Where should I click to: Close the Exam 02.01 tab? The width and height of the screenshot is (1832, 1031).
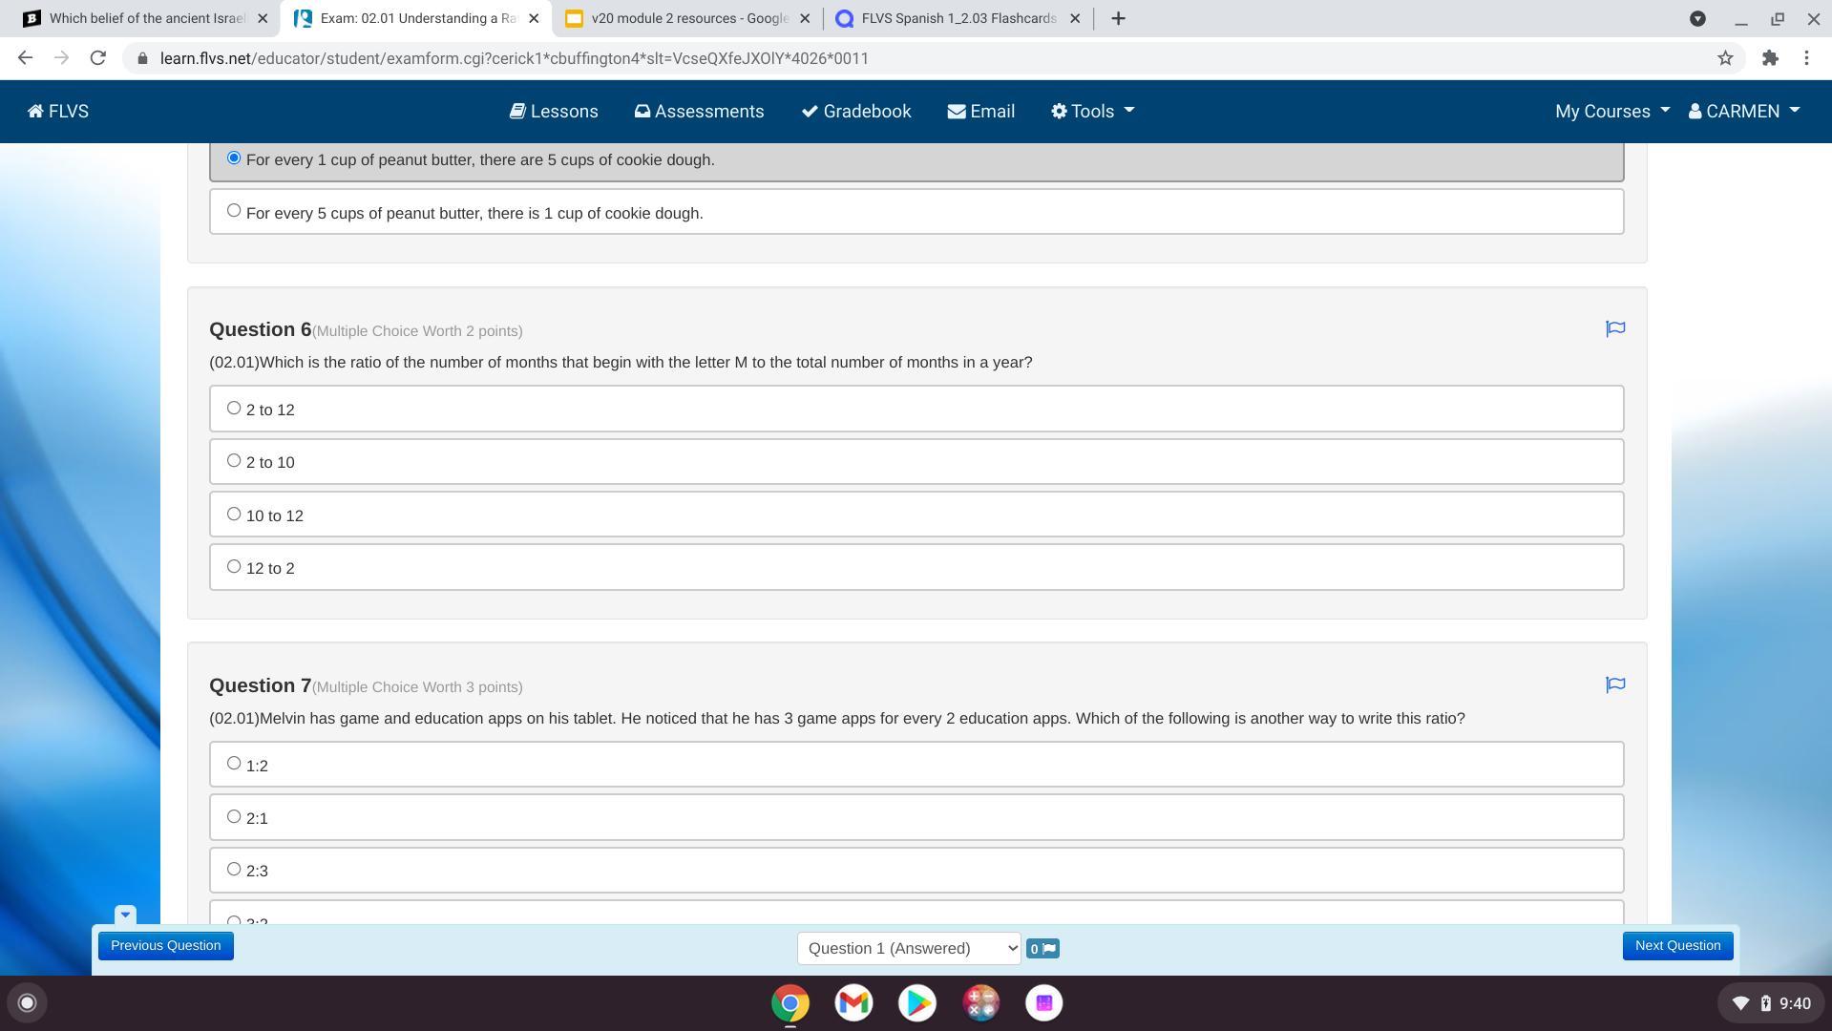[x=534, y=18]
